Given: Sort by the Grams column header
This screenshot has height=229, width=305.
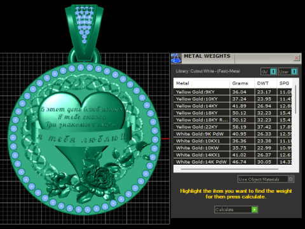Looking at the screenshot, I should [x=242, y=83].
